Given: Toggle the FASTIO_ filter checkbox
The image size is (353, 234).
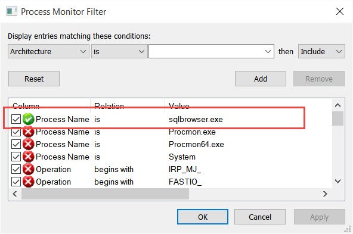Looking at the screenshot, I should [16, 182].
